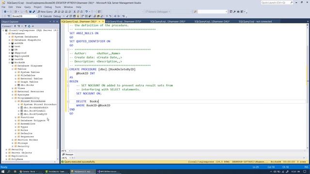Click the Save file icon
The image size is (310, 174).
(x=30, y=12)
